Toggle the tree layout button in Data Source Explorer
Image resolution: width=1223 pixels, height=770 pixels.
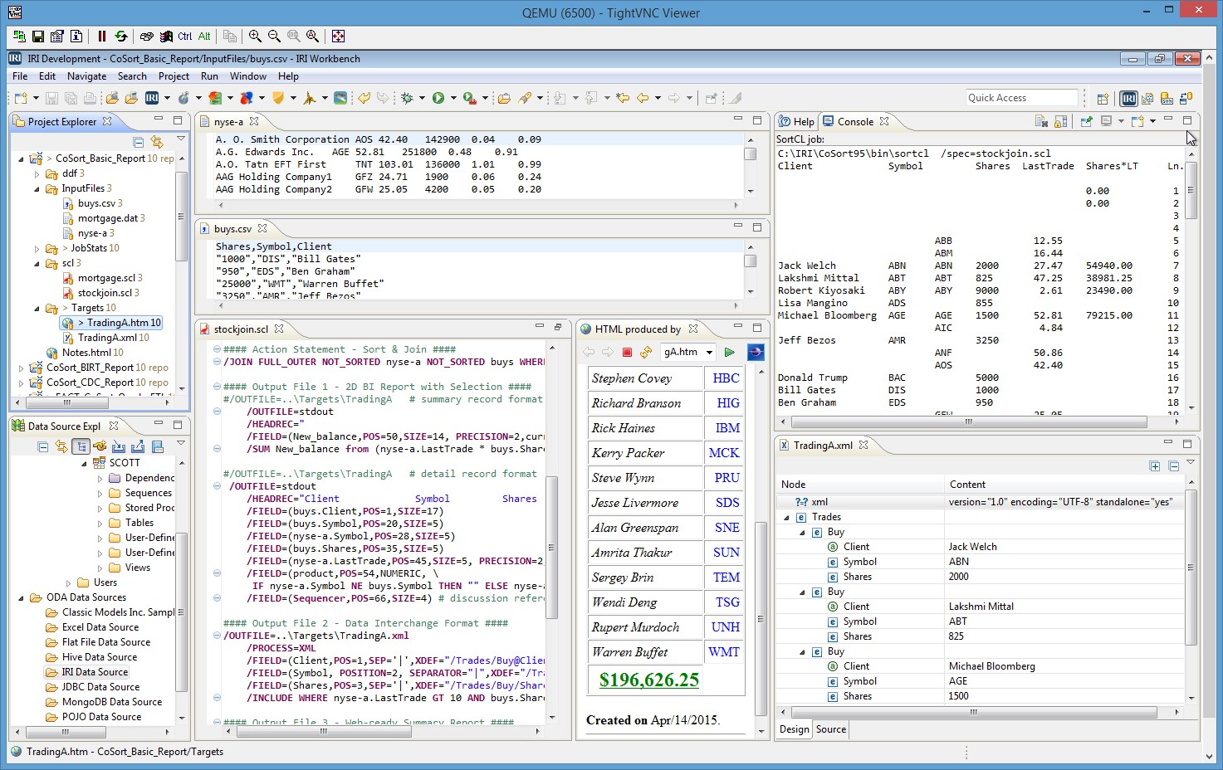[x=81, y=446]
